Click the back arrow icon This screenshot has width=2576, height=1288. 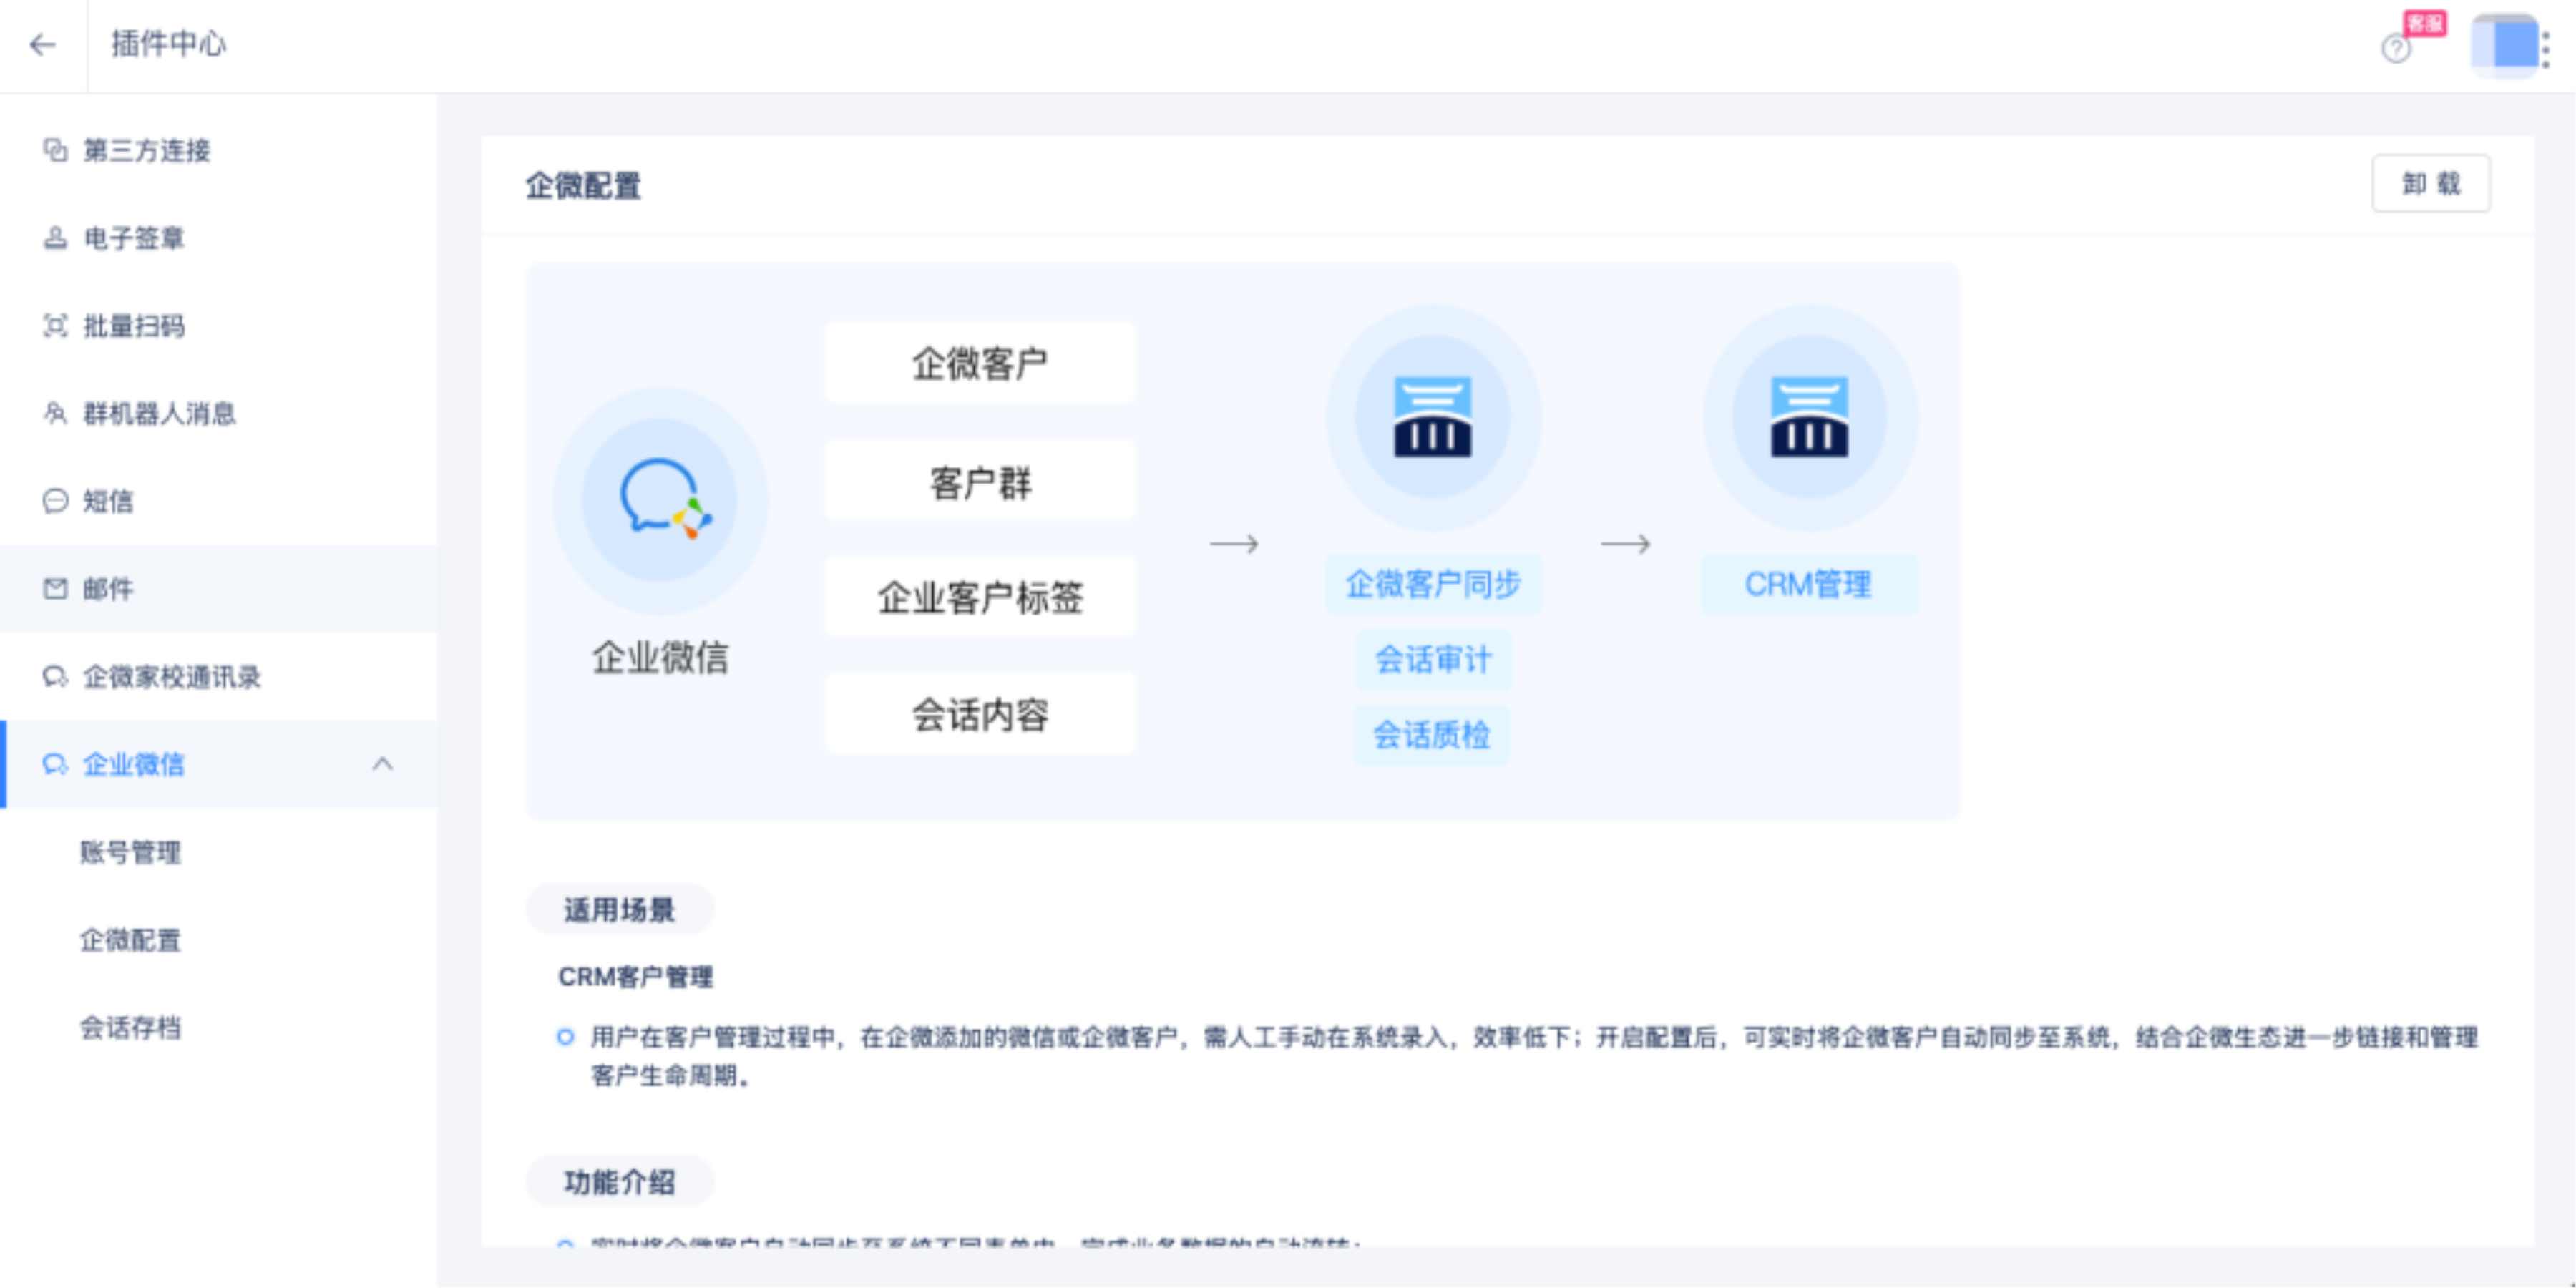pos(42,45)
